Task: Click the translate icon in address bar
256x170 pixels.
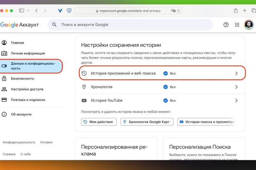Action: [173, 11]
